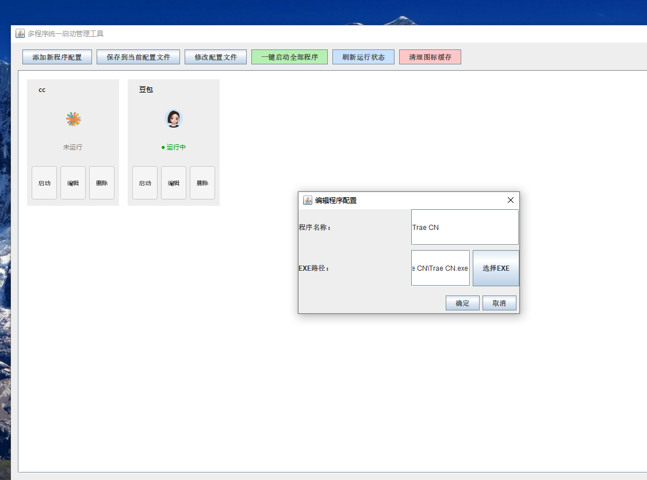The image size is (647, 480).
Task: Click the Java icon in dialog title bar
Action: point(308,200)
